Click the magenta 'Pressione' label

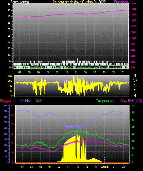coord(121,2)
